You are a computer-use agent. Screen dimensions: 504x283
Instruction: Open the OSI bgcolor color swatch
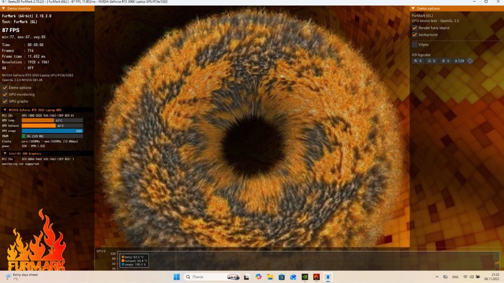click(470, 61)
